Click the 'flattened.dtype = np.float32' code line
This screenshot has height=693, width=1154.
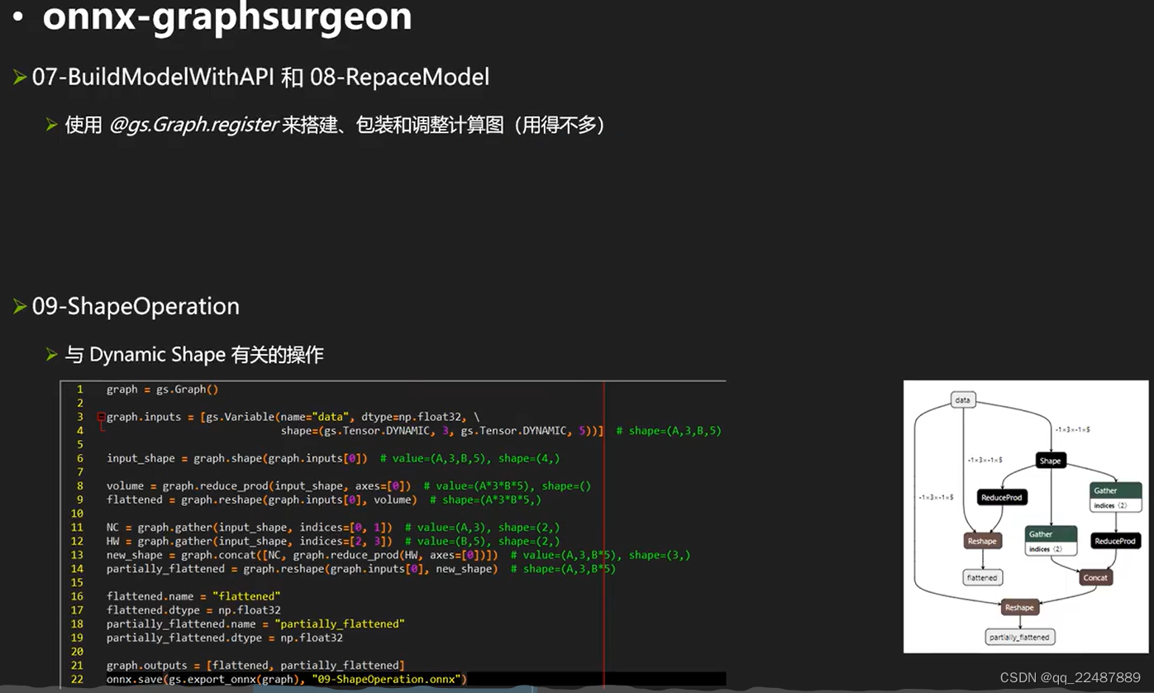pos(193,610)
